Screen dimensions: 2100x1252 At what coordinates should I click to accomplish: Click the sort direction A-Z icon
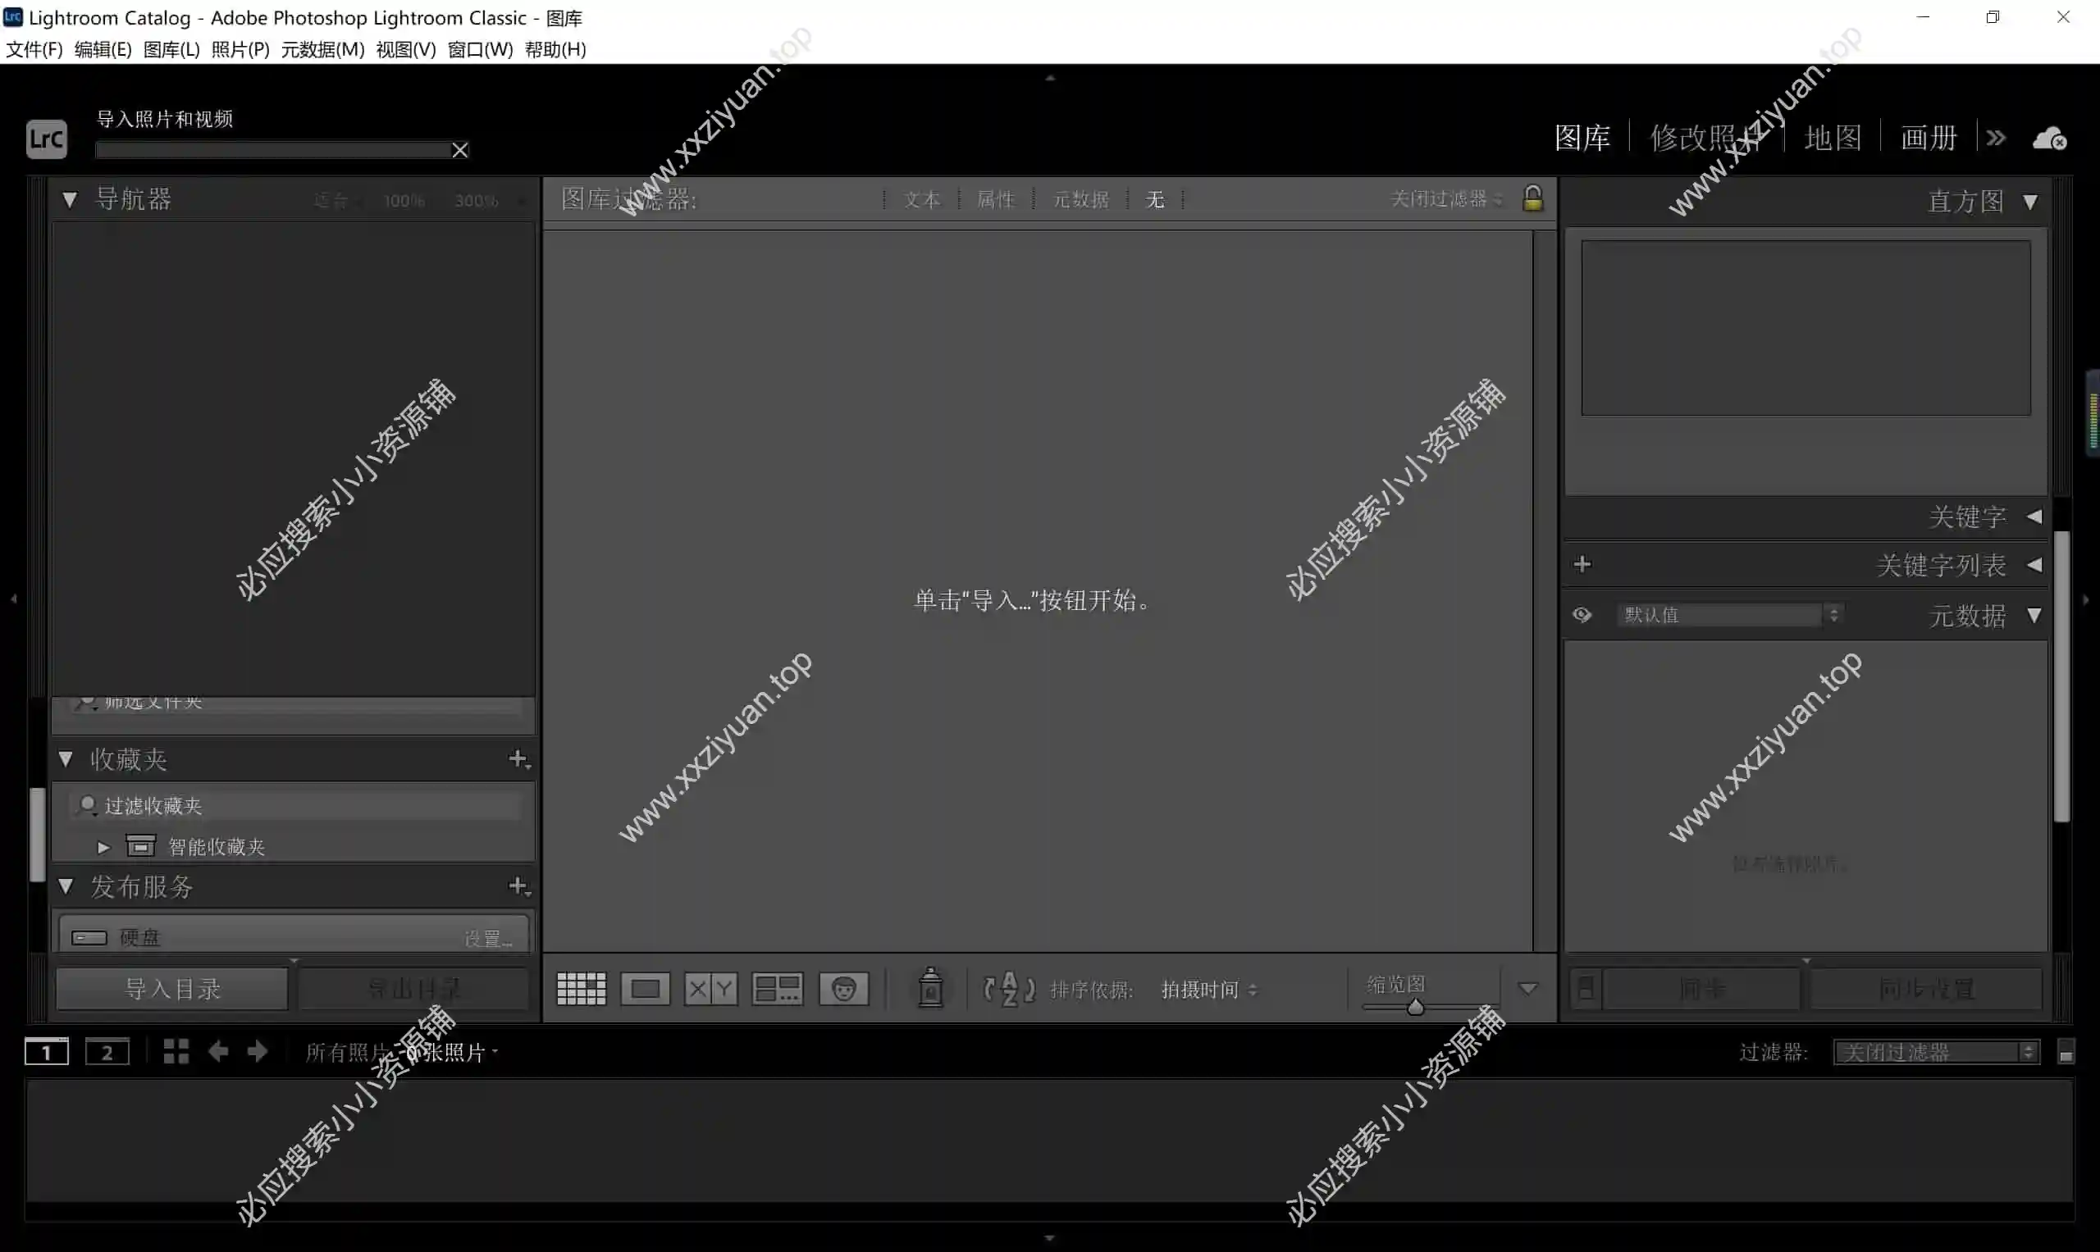[x=1009, y=988]
